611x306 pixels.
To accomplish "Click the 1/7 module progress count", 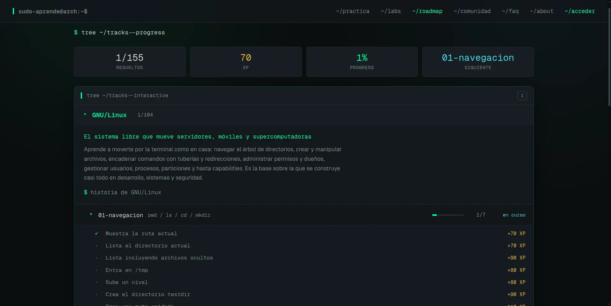I will click(x=481, y=215).
